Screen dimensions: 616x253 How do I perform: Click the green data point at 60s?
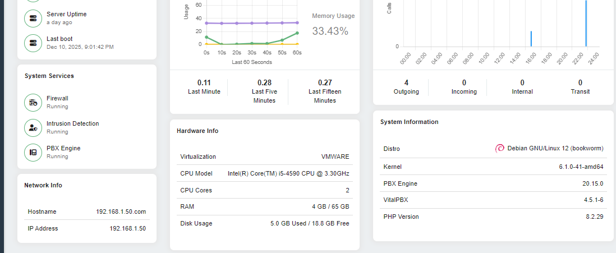point(297,33)
